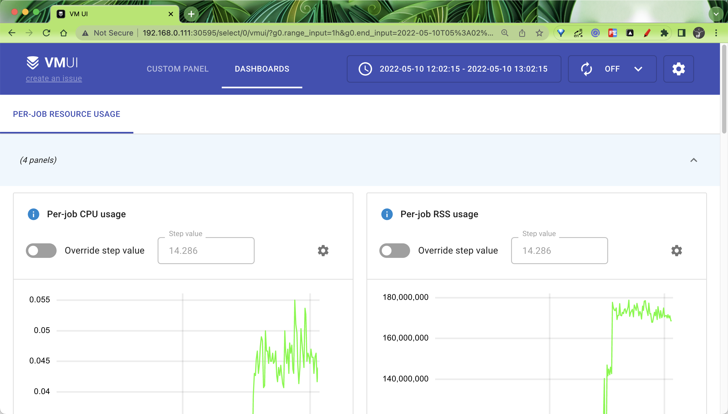Image resolution: width=728 pixels, height=414 pixels.
Task: Open the RSS usage panel gear settings
Action: click(677, 251)
